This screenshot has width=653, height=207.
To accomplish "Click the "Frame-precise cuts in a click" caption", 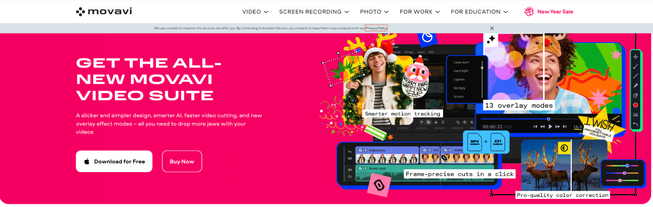I will coord(460,174).
